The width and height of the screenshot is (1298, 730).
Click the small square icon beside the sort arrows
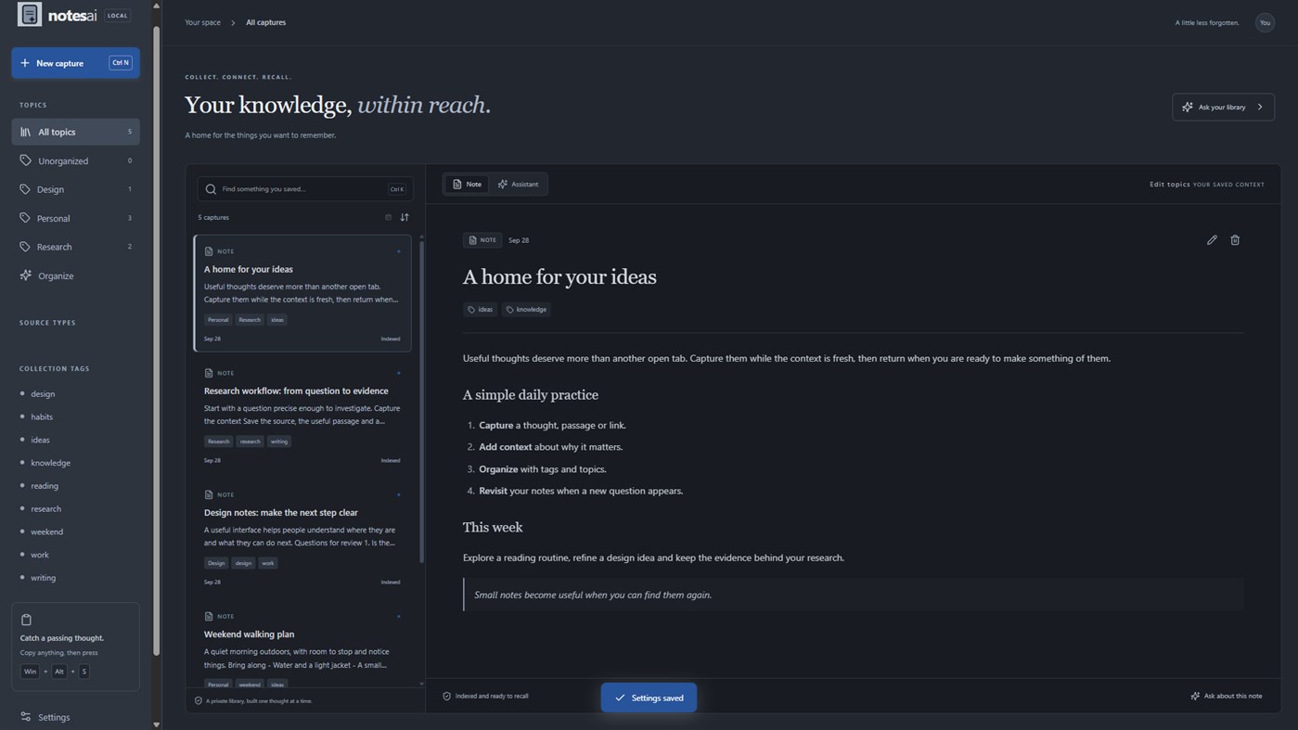pos(388,217)
